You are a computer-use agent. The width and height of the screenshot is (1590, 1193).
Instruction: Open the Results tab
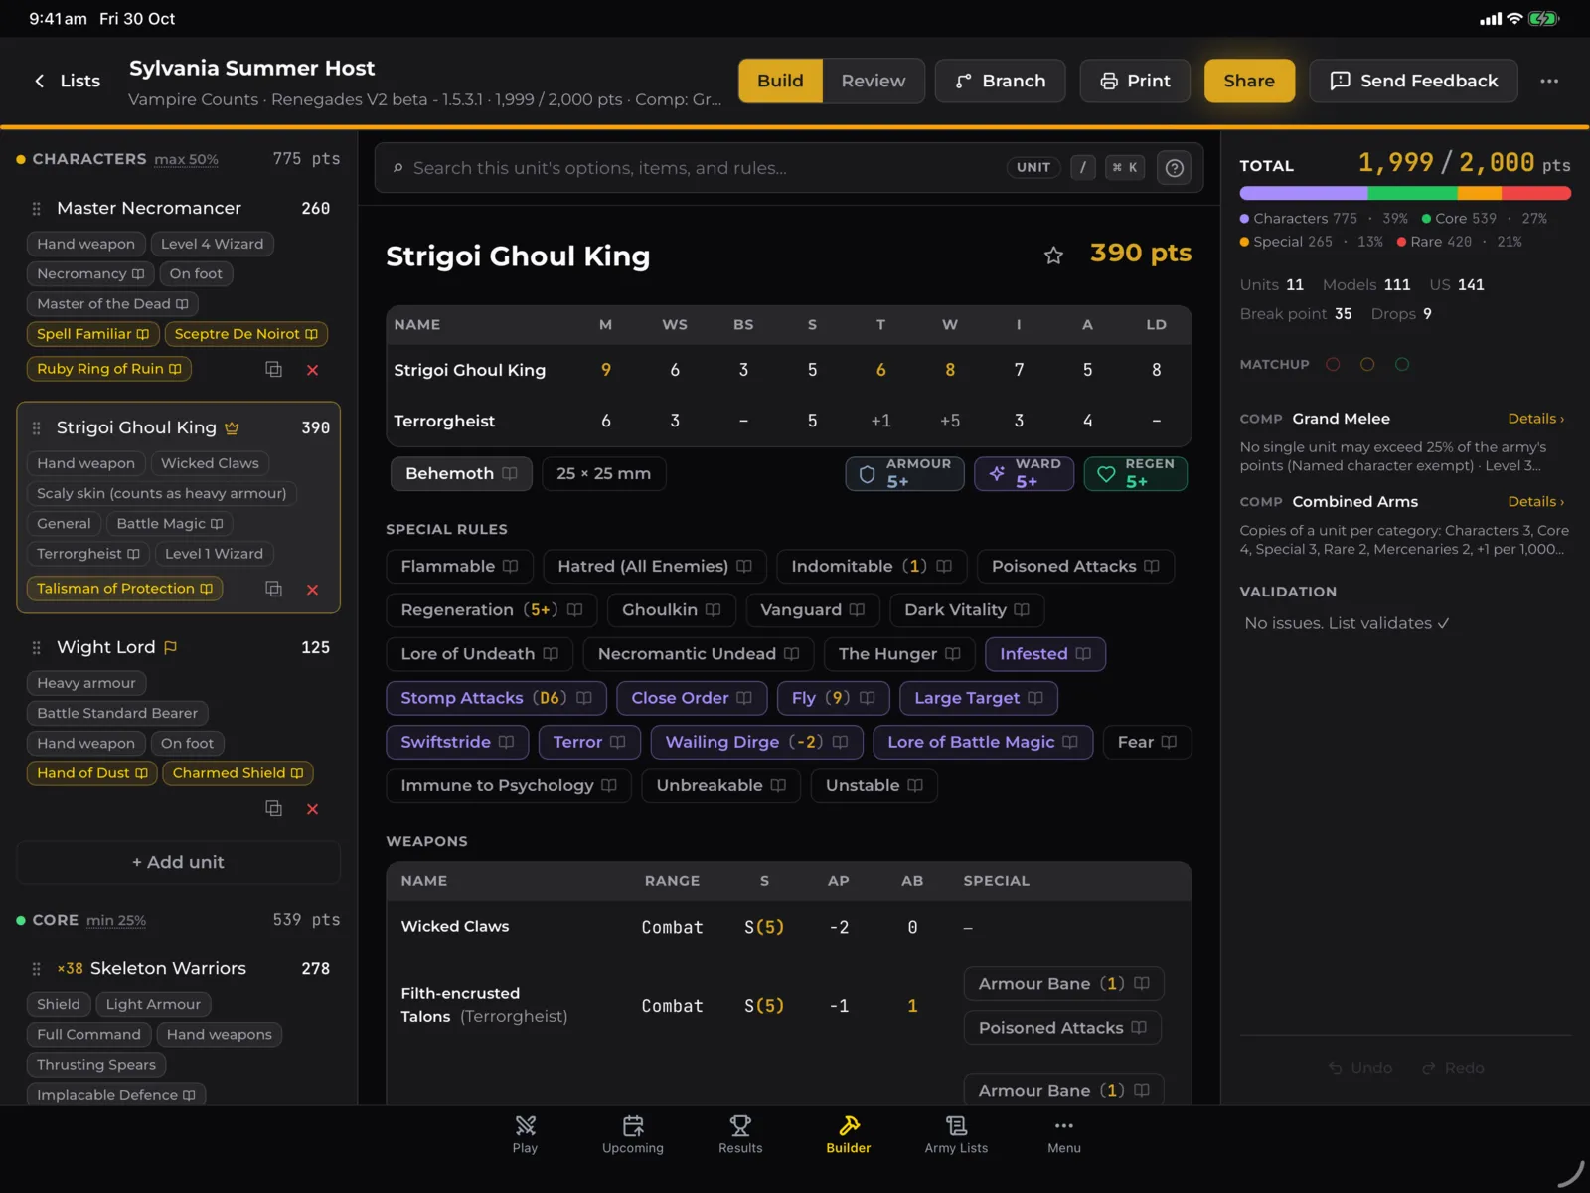coord(740,1134)
